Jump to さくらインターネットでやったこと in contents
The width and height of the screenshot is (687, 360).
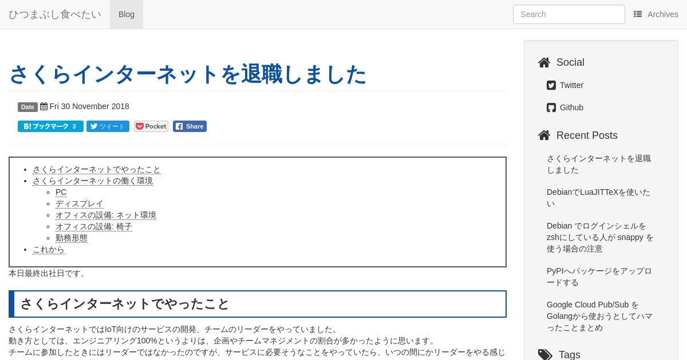97,169
